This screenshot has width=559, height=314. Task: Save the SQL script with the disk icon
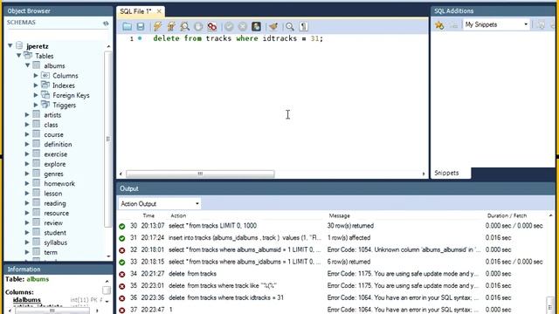coord(141,26)
